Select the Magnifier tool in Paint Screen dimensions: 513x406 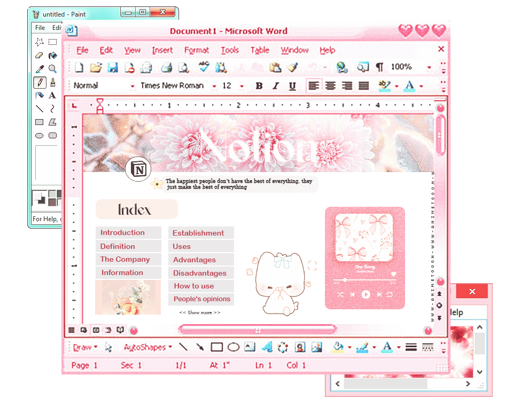pyautogui.click(x=52, y=69)
